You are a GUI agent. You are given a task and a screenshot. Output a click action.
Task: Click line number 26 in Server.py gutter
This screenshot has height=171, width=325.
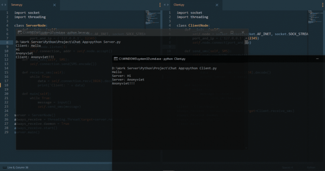[x=6, y=119]
